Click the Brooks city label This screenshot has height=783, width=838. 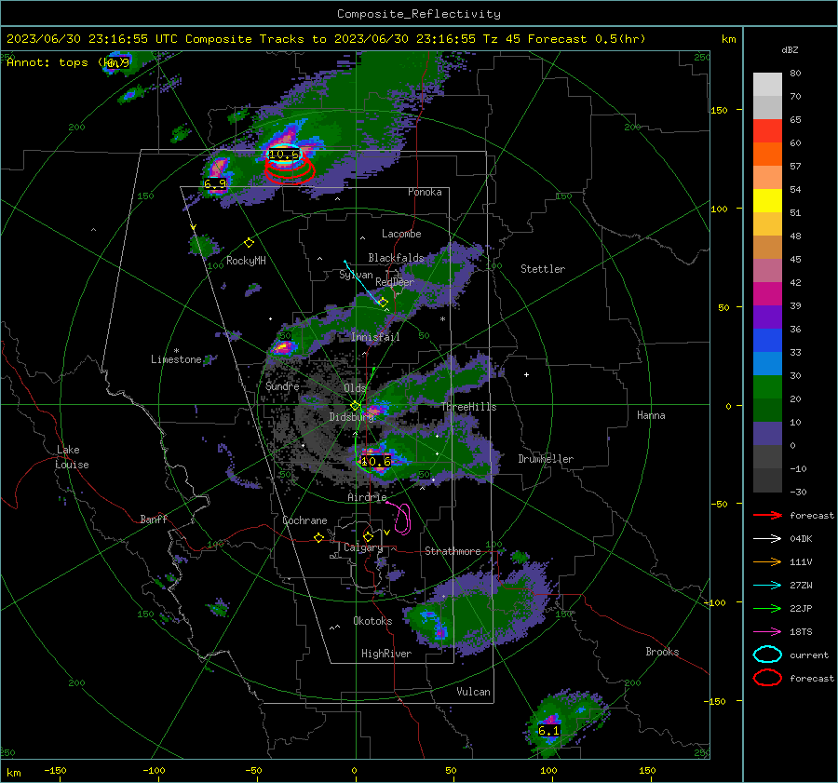coord(662,652)
